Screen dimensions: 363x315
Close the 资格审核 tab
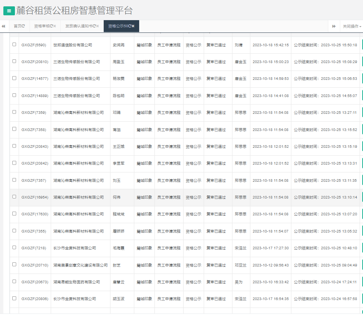pyautogui.click(x=54, y=26)
